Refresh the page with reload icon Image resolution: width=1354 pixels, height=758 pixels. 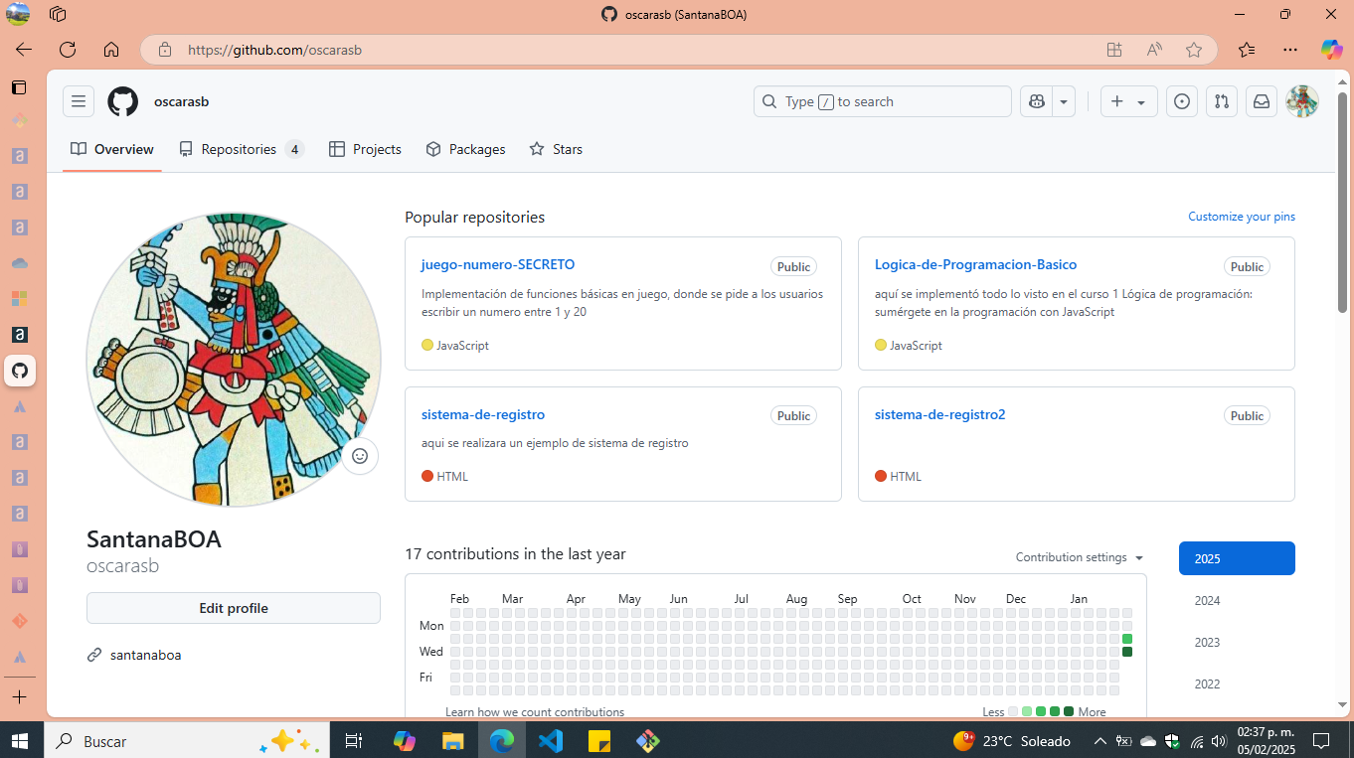(68, 50)
